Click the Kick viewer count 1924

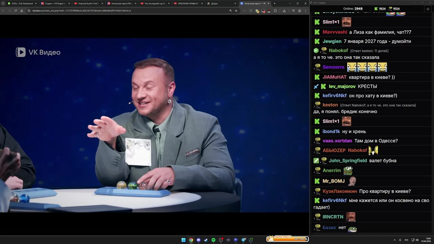click(382, 8)
